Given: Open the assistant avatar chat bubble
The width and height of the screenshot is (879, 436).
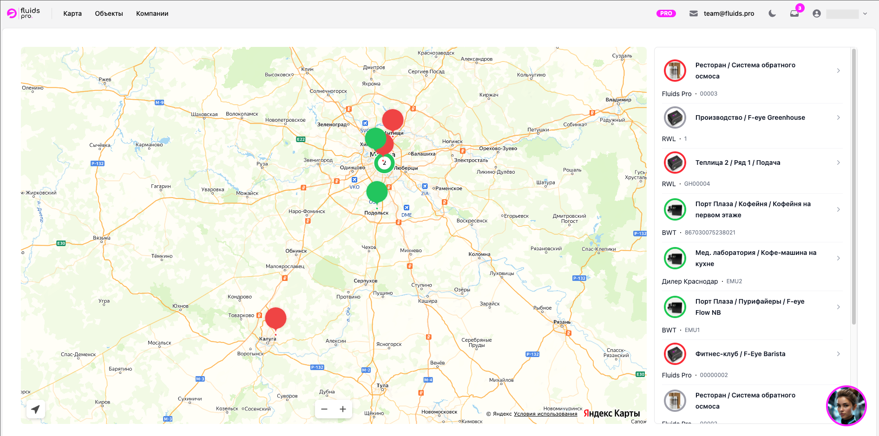Looking at the screenshot, I should coord(846,405).
